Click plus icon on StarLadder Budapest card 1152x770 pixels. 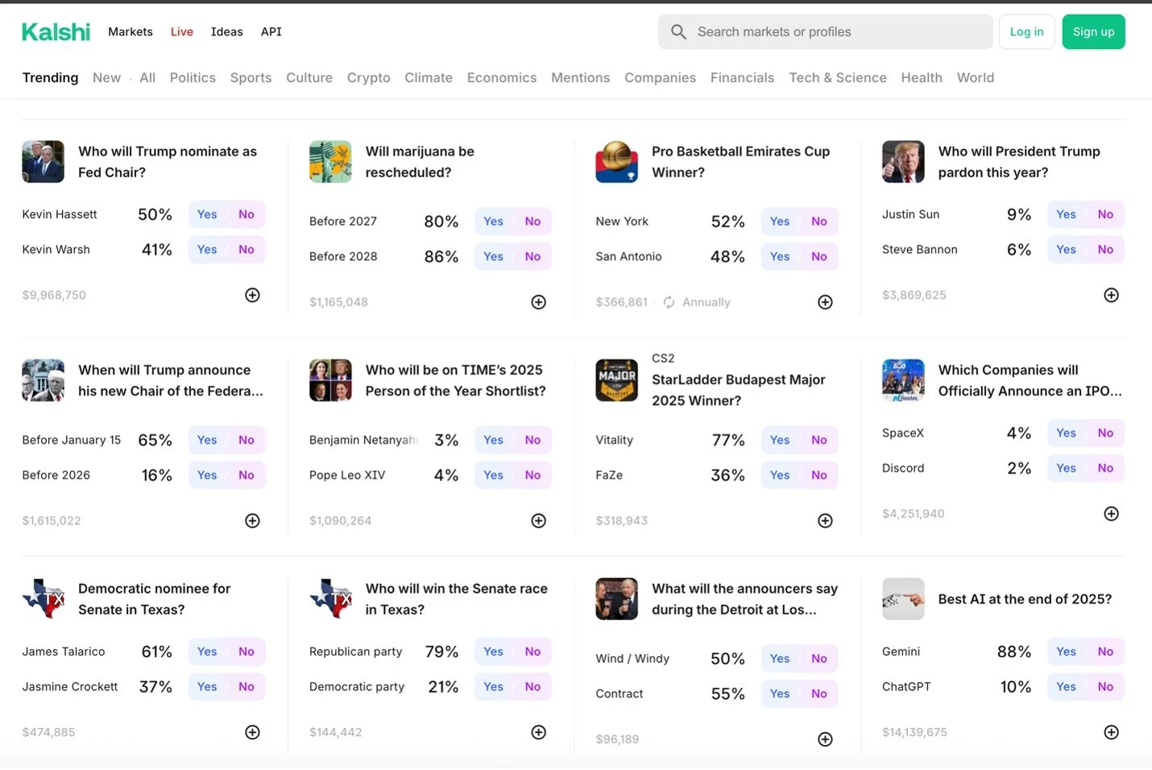tap(825, 520)
